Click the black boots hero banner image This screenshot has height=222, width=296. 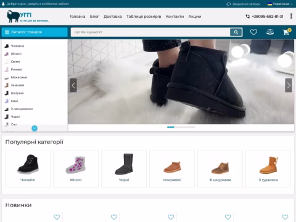(x=181, y=81)
